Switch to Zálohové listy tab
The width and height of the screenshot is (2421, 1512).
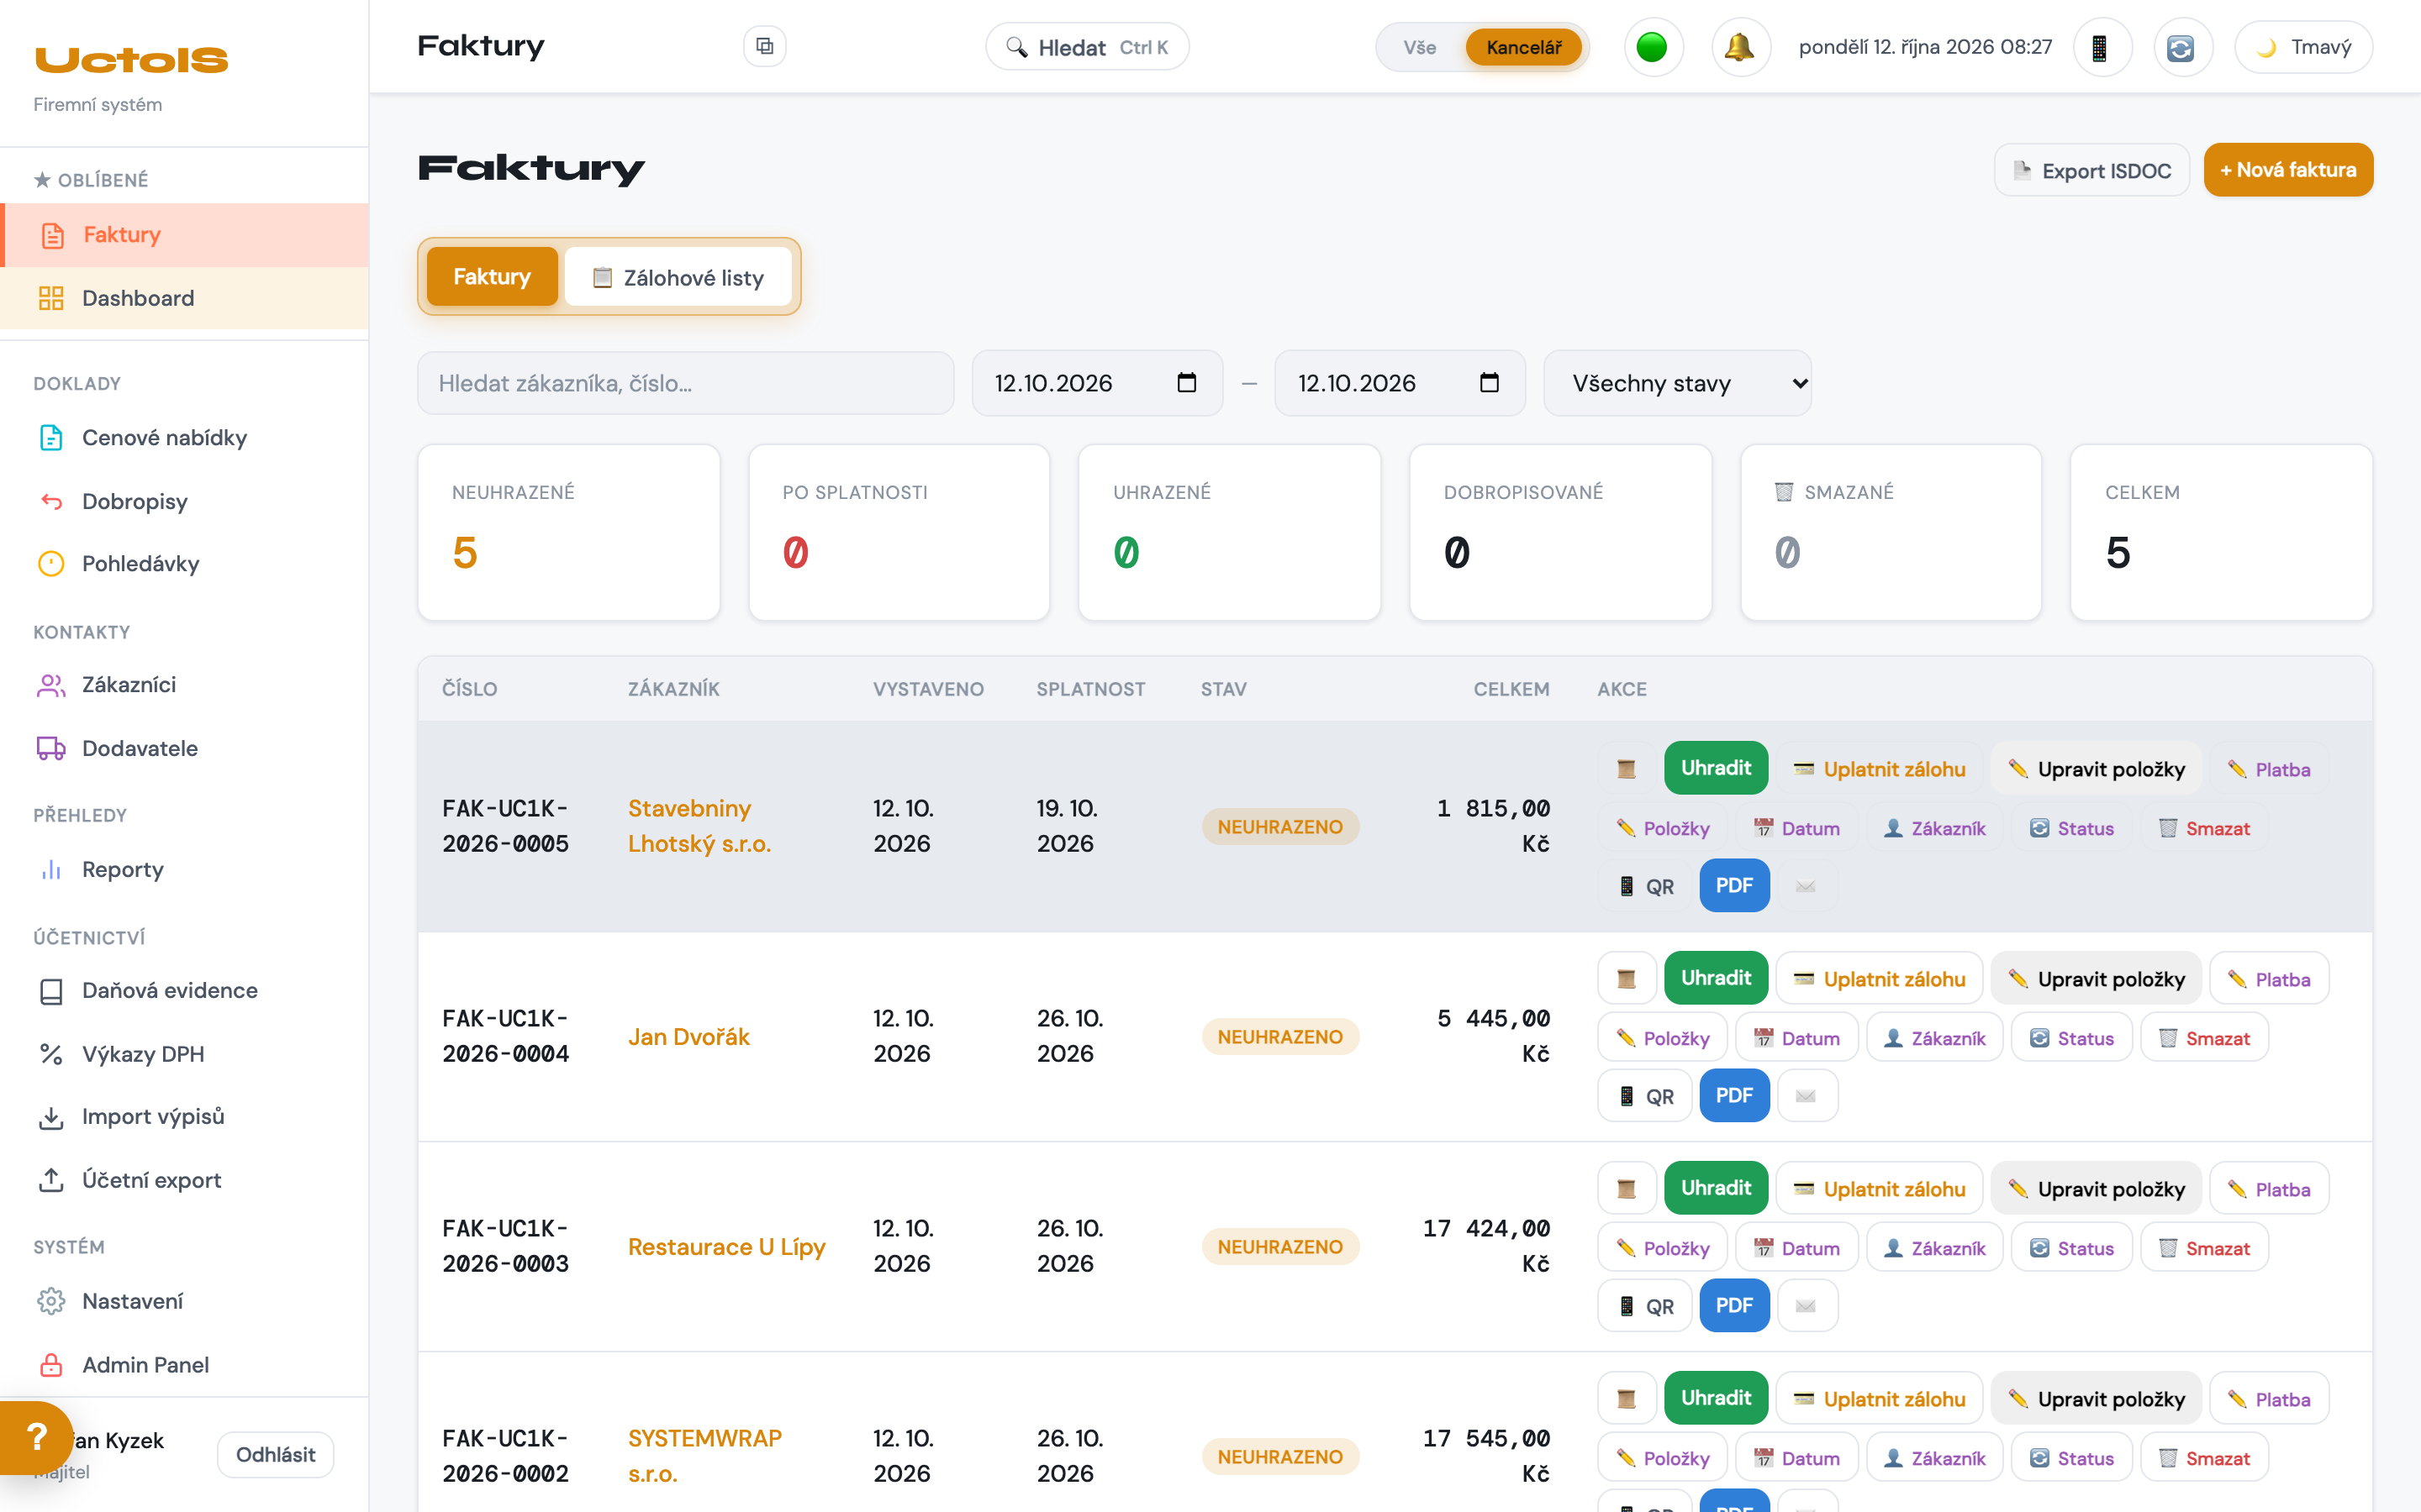(678, 277)
